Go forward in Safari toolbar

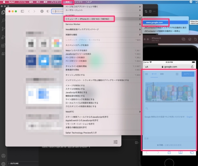[34, 11]
